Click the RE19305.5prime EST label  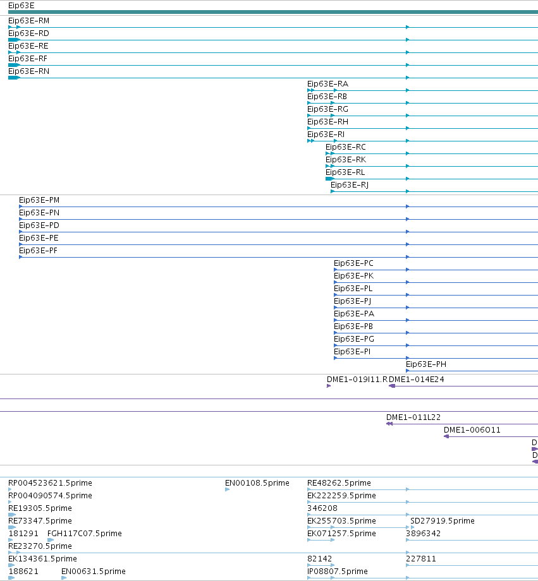tap(40, 508)
